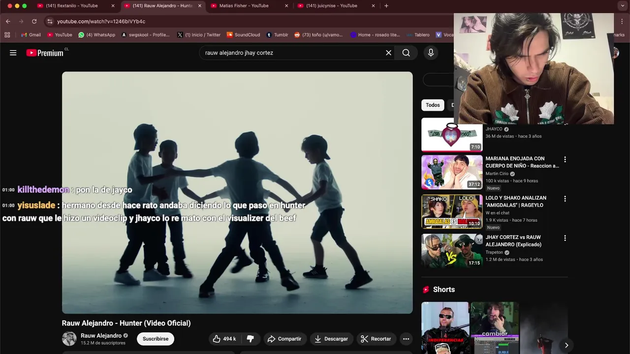The image size is (630, 354).
Task: Expand the browser tab search chevron
Action: click(x=622, y=6)
